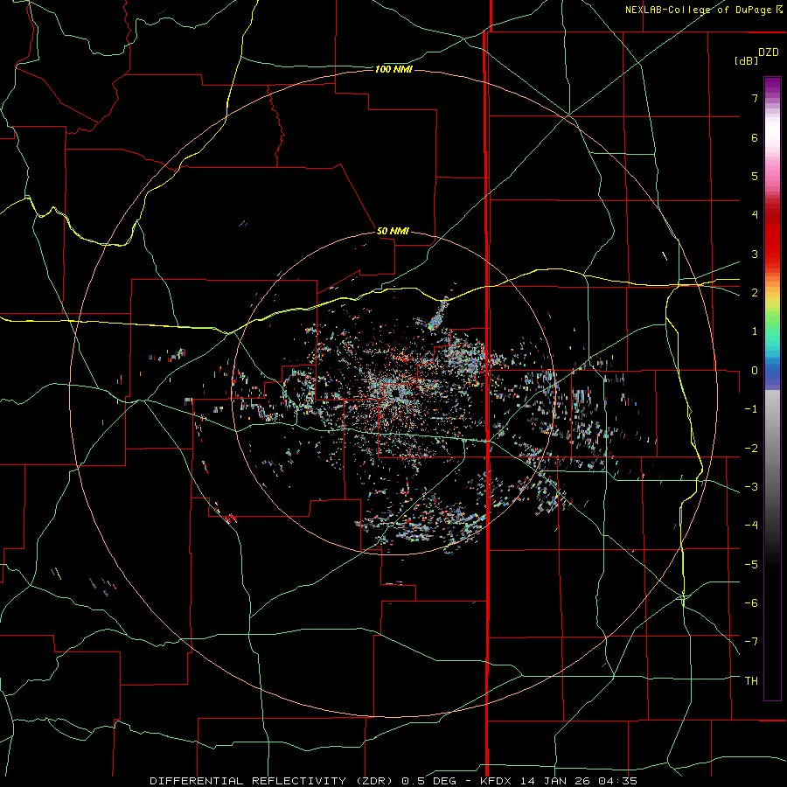
Task: Click the DZD legend title
Action: pos(769,52)
